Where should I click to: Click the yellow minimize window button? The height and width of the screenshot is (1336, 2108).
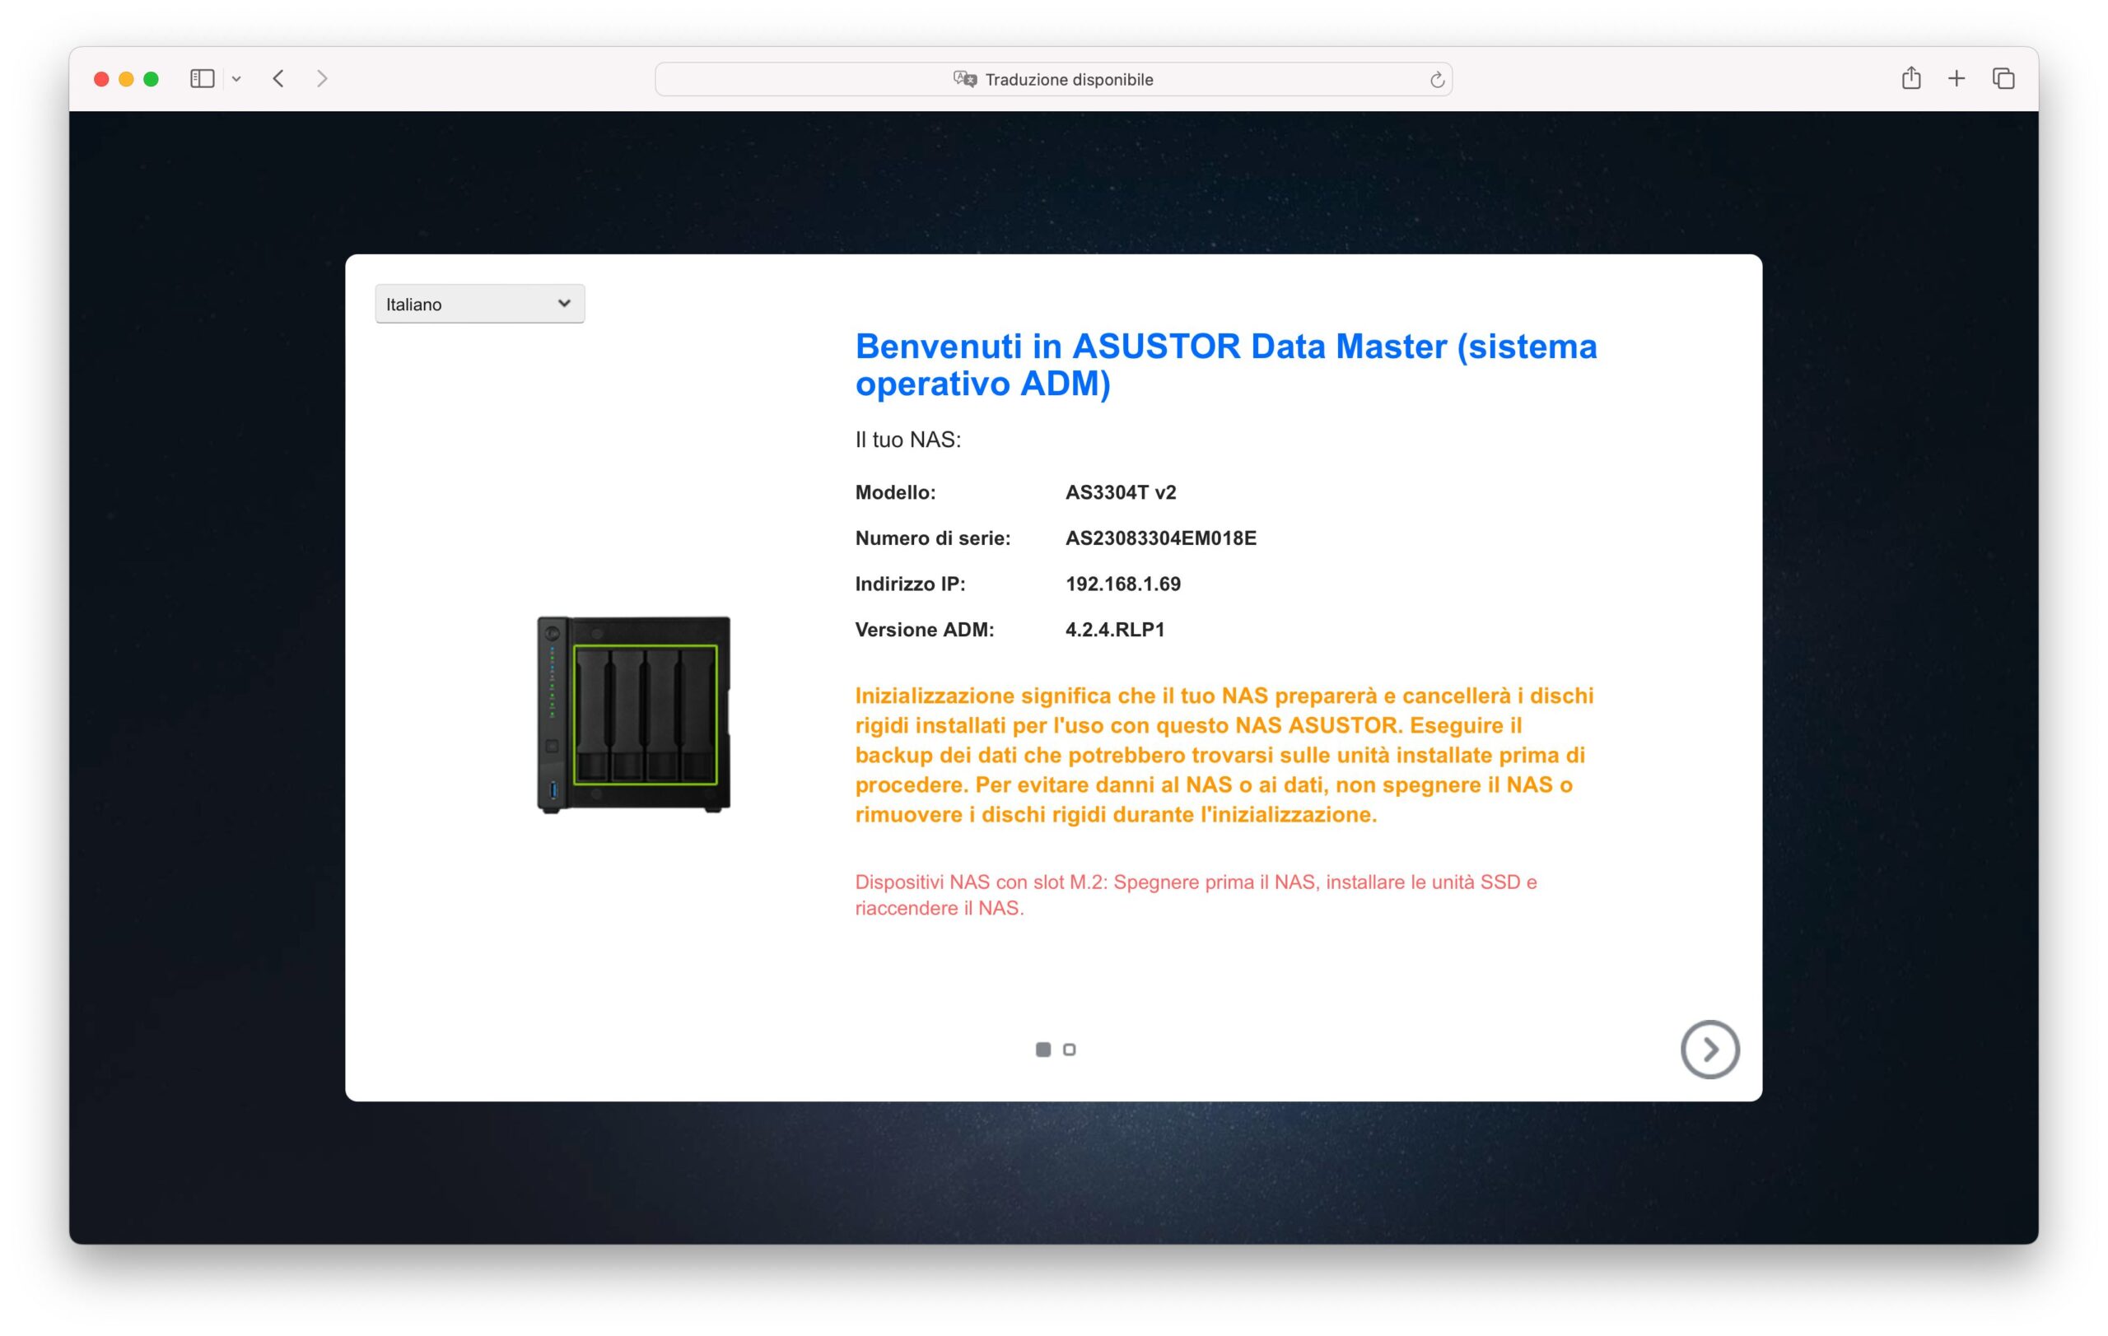tap(126, 79)
